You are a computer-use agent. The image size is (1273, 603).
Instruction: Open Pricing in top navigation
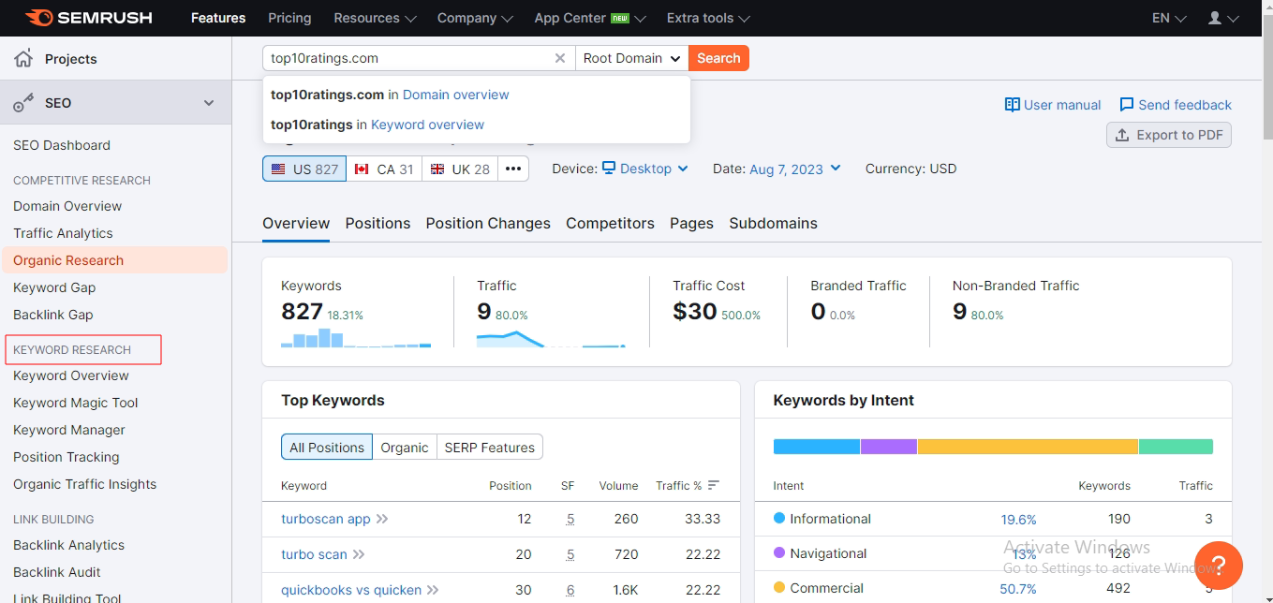(x=289, y=18)
